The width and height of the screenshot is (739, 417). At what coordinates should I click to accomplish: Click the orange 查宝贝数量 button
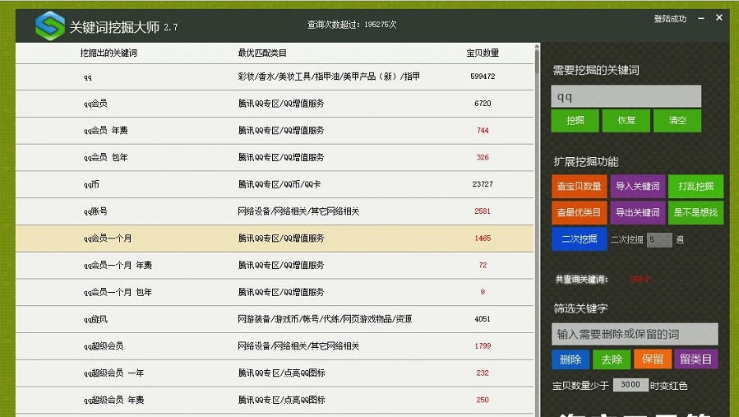[580, 187]
